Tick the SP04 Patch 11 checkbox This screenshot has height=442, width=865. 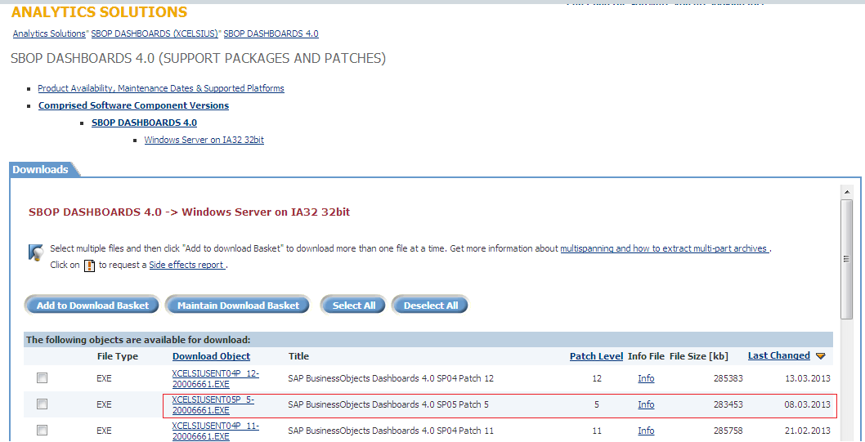coord(42,431)
